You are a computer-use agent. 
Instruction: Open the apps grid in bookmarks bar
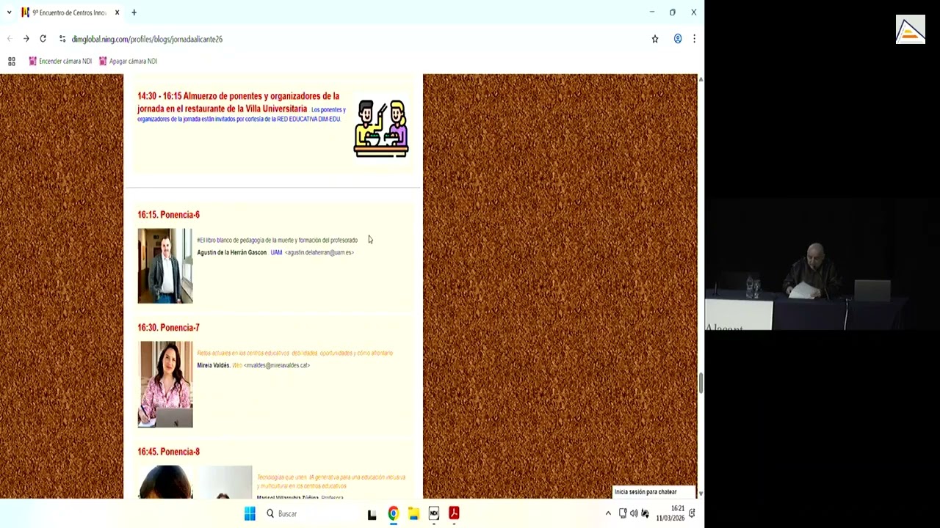click(12, 62)
